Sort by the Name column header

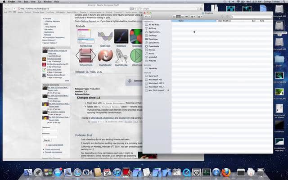point(194,21)
